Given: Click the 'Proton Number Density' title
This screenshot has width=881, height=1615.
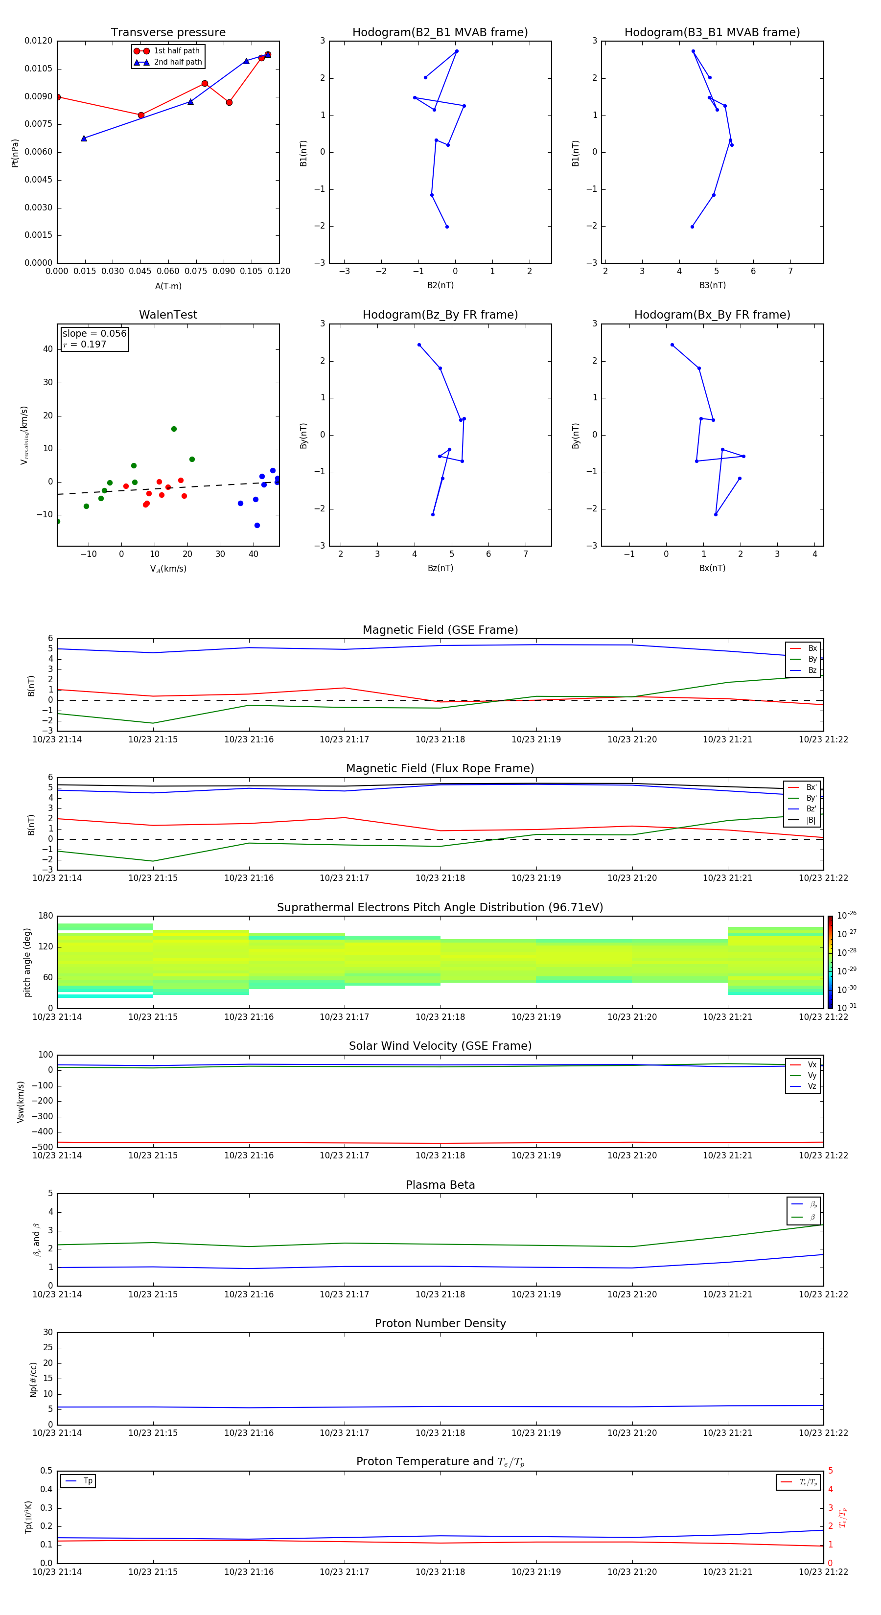Looking at the screenshot, I should [440, 1323].
